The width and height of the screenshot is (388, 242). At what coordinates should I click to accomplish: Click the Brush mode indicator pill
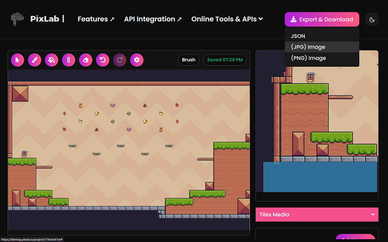pyautogui.click(x=188, y=60)
